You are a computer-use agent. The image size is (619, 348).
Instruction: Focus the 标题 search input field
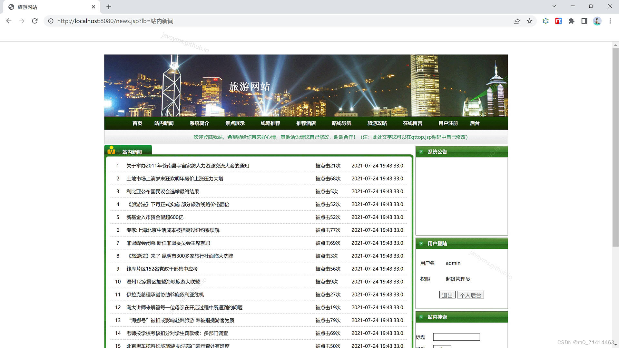tap(456, 337)
